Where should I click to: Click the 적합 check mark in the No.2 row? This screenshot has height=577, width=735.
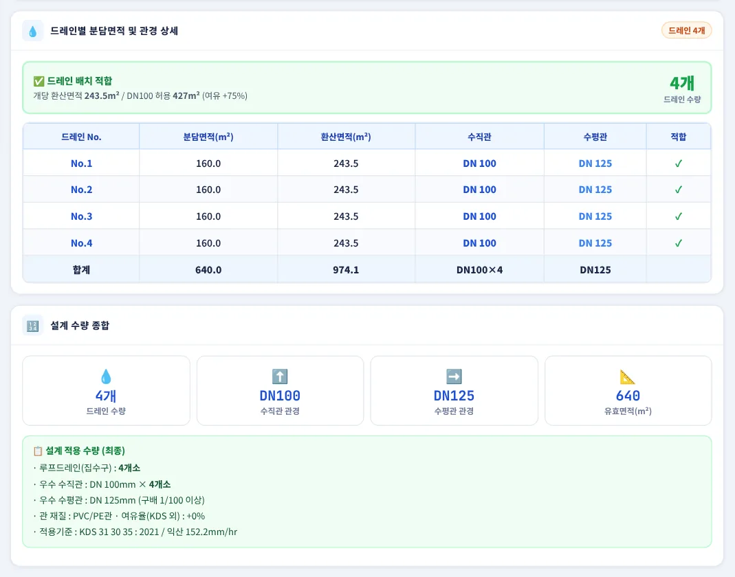point(679,190)
